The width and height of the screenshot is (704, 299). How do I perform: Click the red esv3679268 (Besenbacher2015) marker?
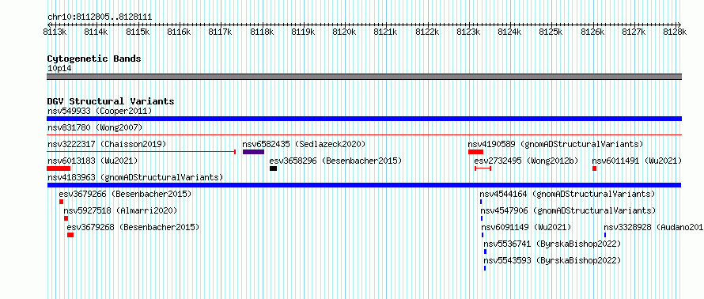pyautogui.click(x=70, y=235)
